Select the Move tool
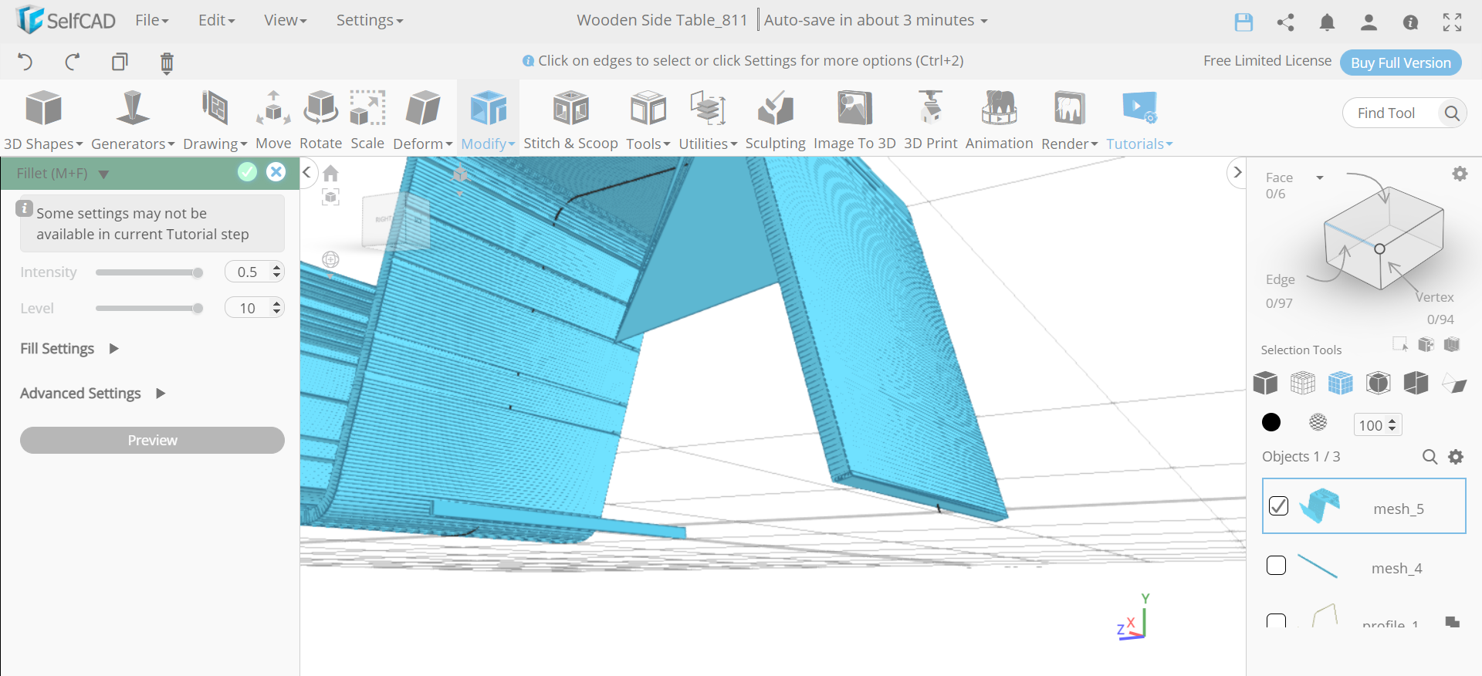This screenshot has width=1482, height=676. pos(273,120)
